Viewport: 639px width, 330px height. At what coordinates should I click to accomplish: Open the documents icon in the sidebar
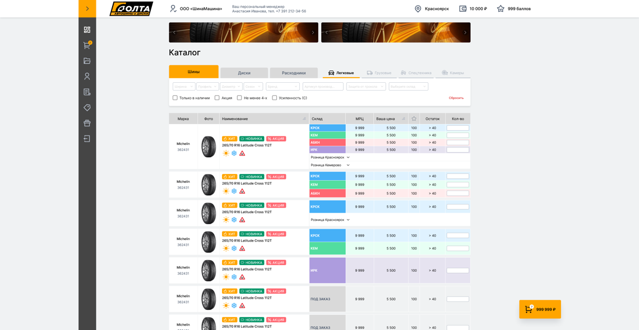(x=87, y=92)
